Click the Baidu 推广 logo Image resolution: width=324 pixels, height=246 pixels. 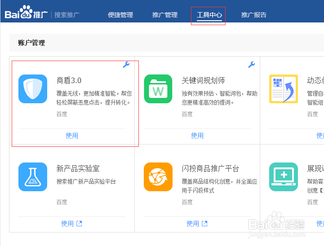(x=26, y=13)
